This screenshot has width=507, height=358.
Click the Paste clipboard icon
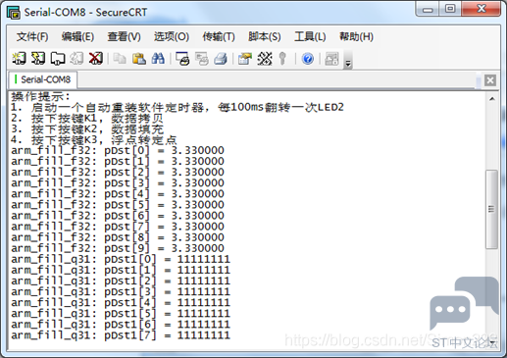(x=139, y=59)
